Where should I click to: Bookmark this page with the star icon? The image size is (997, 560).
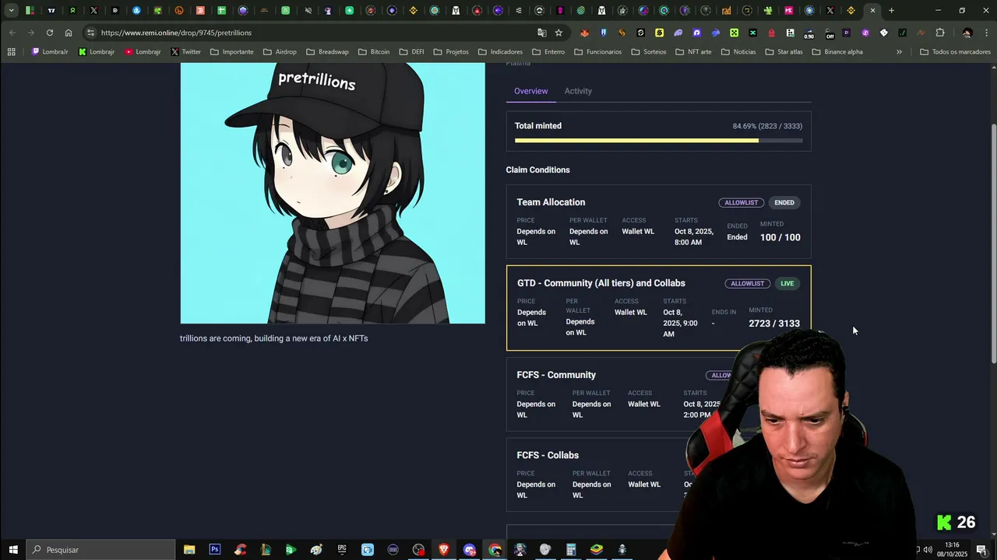(558, 33)
